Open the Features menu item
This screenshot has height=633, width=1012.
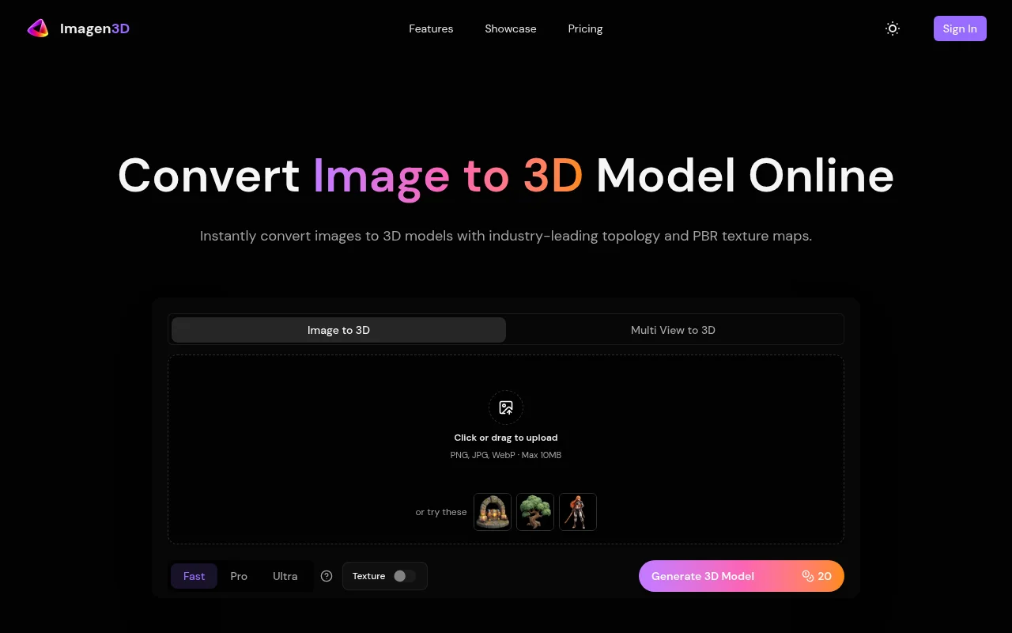click(x=431, y=28)
